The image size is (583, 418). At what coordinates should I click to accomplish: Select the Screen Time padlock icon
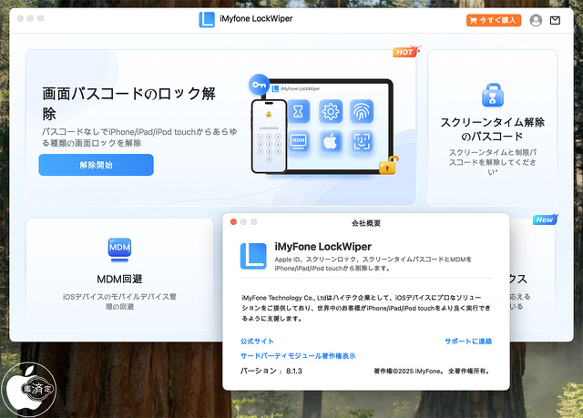pos(493,95)
